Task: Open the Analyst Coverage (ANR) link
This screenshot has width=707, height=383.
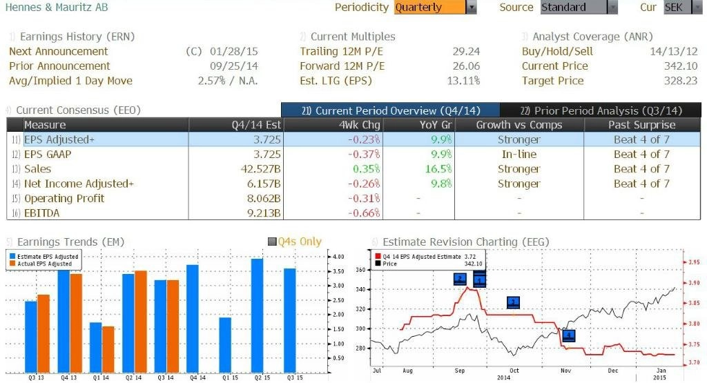Action: tap(592, 37)
